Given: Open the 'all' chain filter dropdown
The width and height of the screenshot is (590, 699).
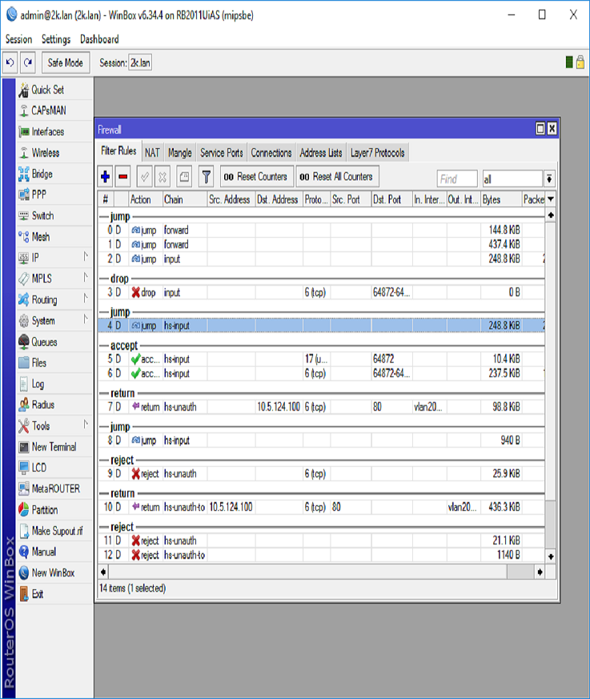Looking at the screenshot, I should [549, 179].
